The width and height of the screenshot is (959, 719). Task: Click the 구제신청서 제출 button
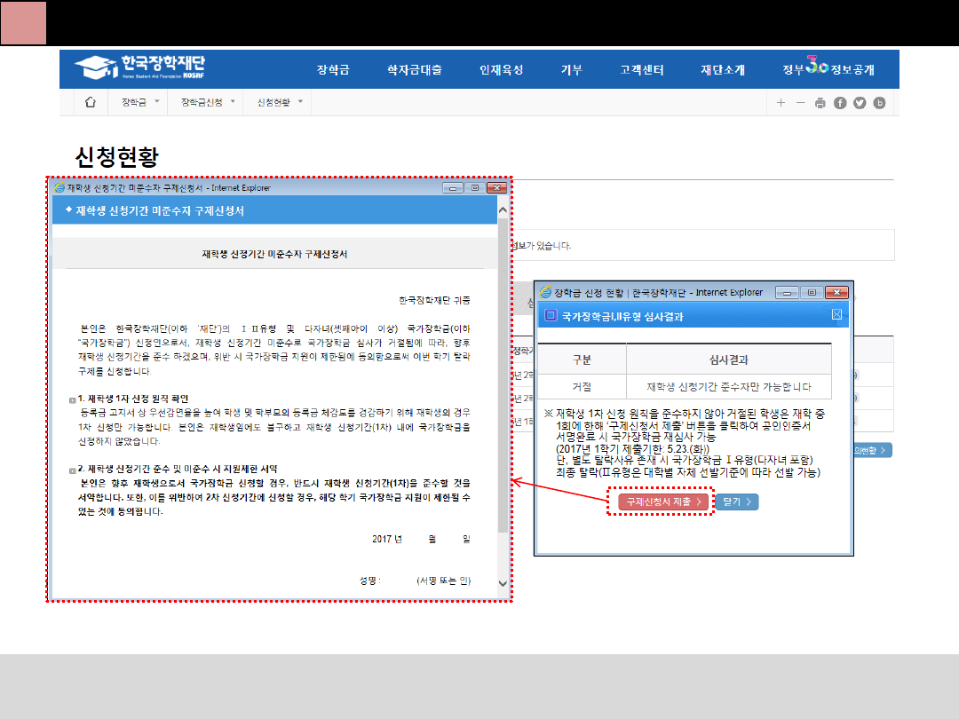[664, 502]
